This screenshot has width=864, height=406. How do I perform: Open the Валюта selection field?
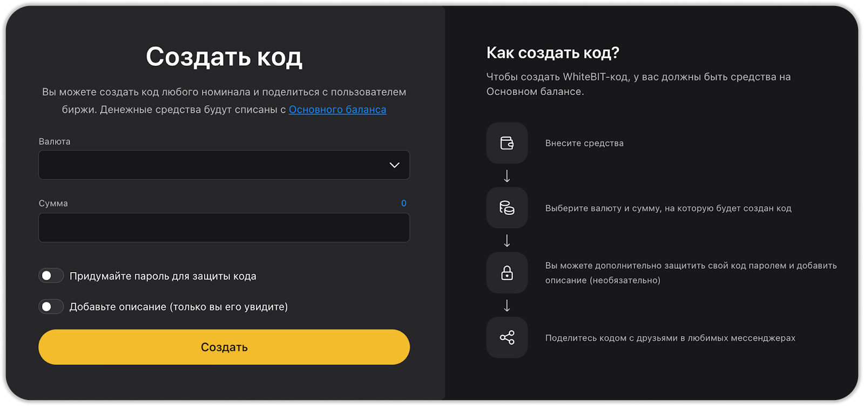click(x=216, y=165)
